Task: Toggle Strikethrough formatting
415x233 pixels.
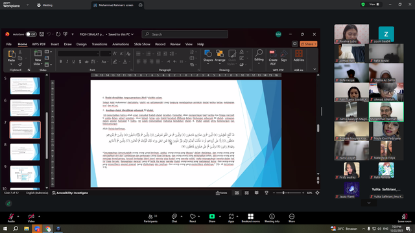Action: click(86, 62)
